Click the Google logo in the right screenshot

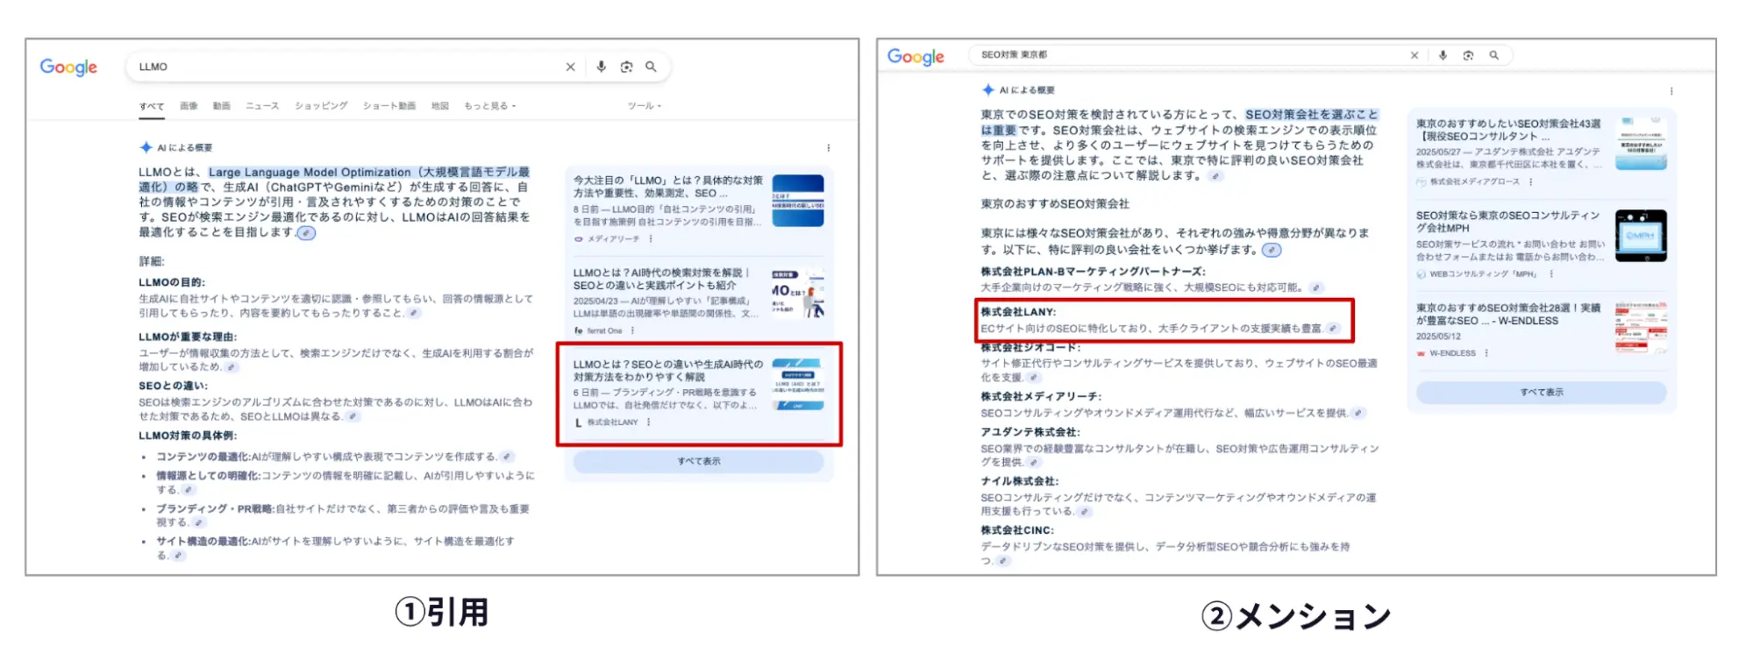(x=916, y=57)
